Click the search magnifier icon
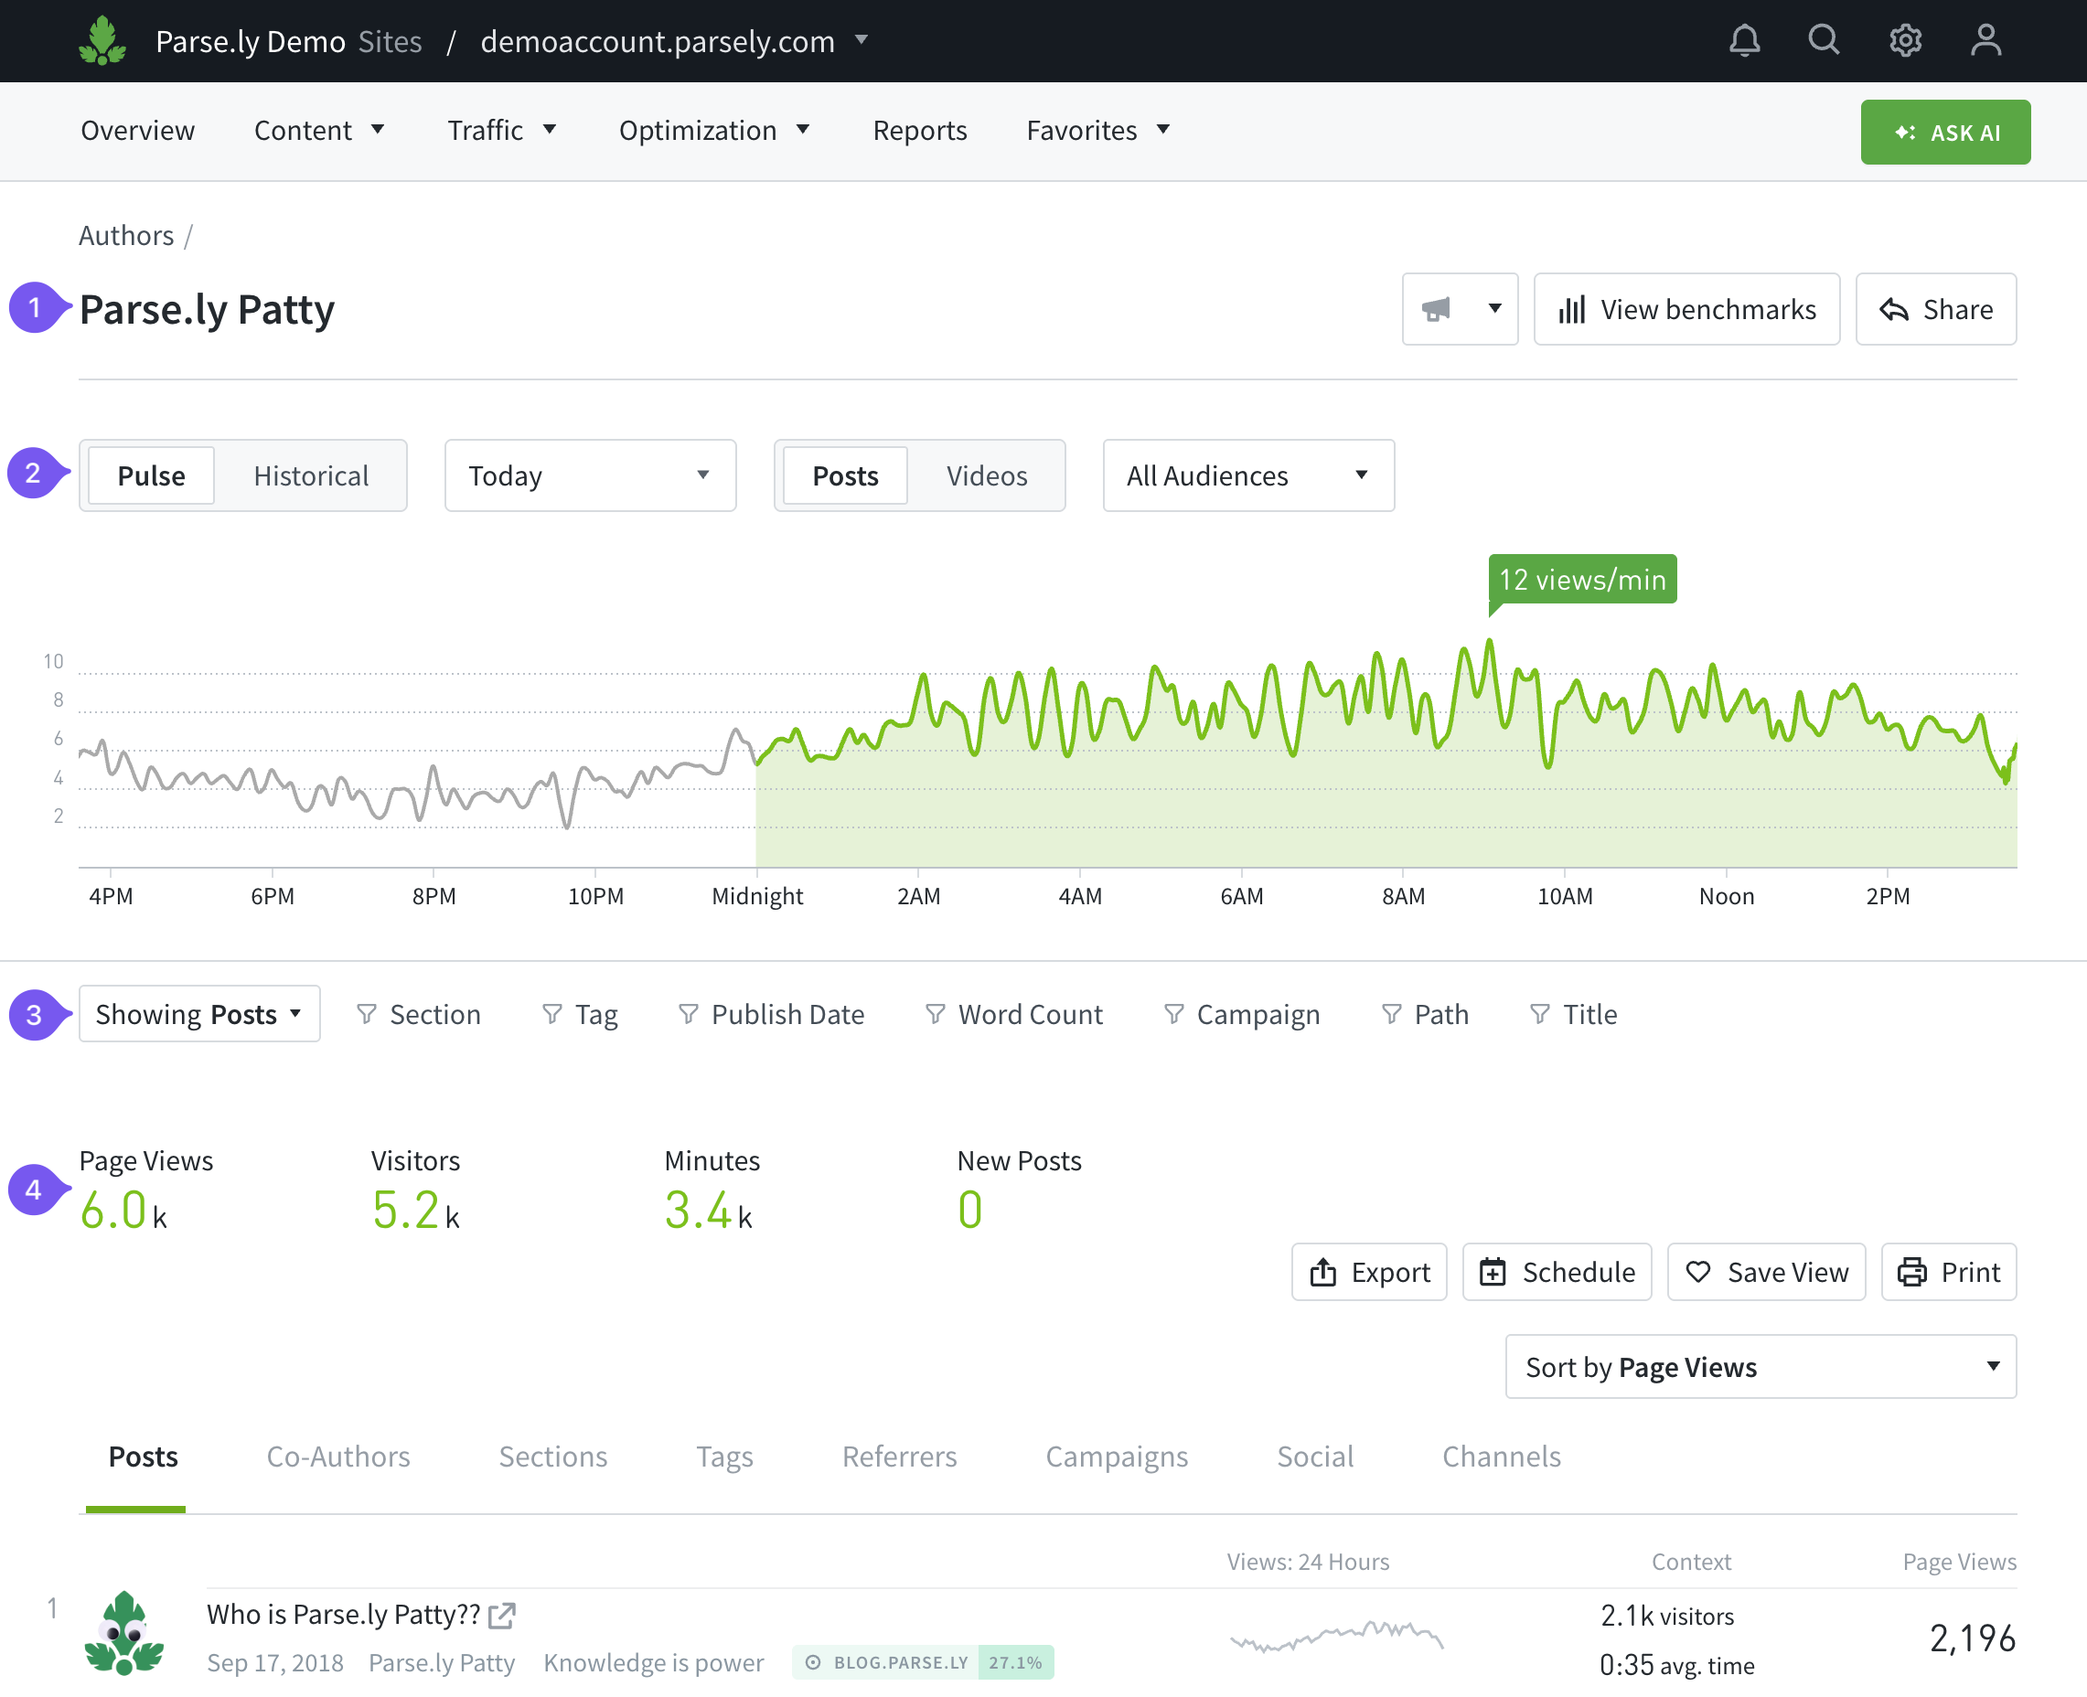Image resolution: width=2087 pixels, height=1697 pixels. [1823, 41]
